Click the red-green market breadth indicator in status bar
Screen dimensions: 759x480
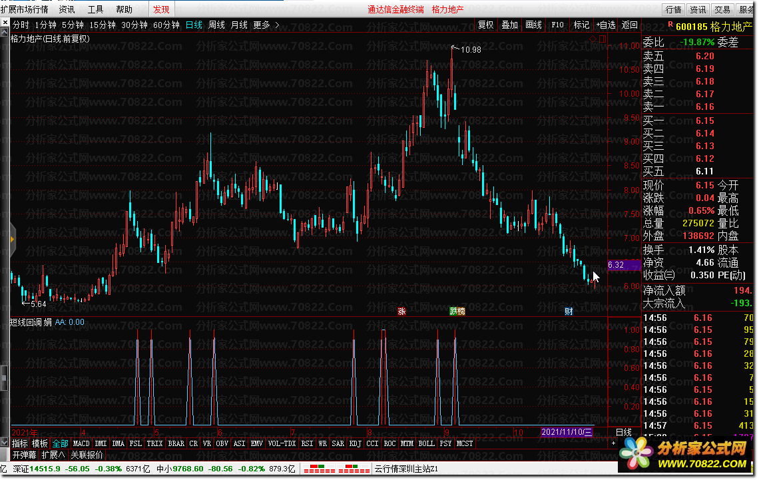click(335, 469)
